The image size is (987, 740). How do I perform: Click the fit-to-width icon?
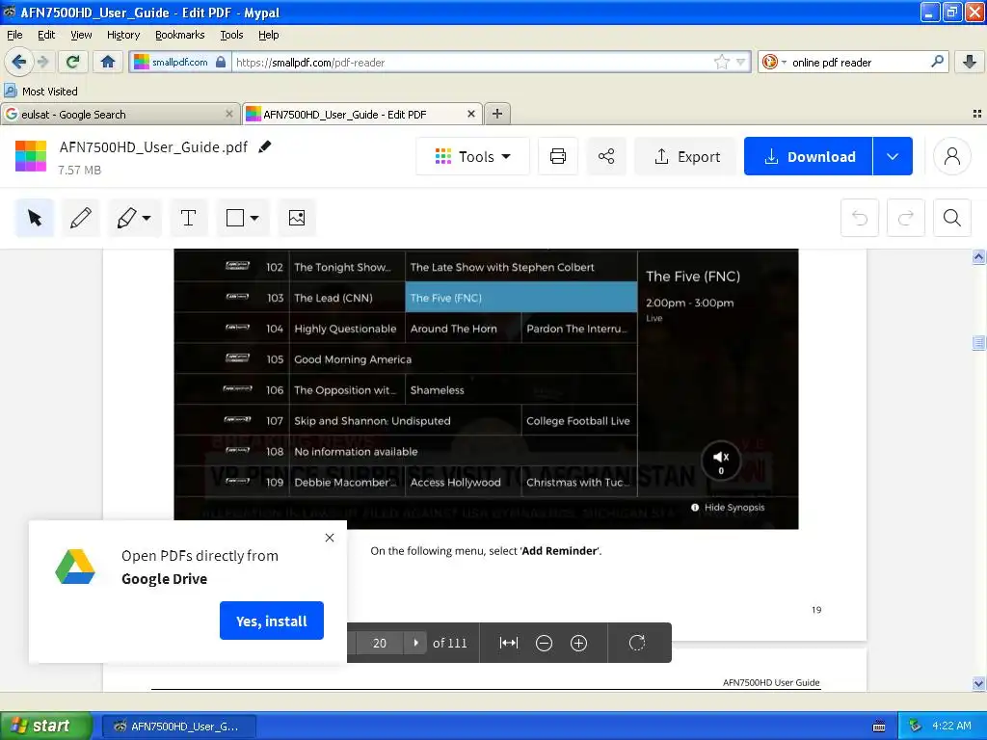[x=509, y=643]
